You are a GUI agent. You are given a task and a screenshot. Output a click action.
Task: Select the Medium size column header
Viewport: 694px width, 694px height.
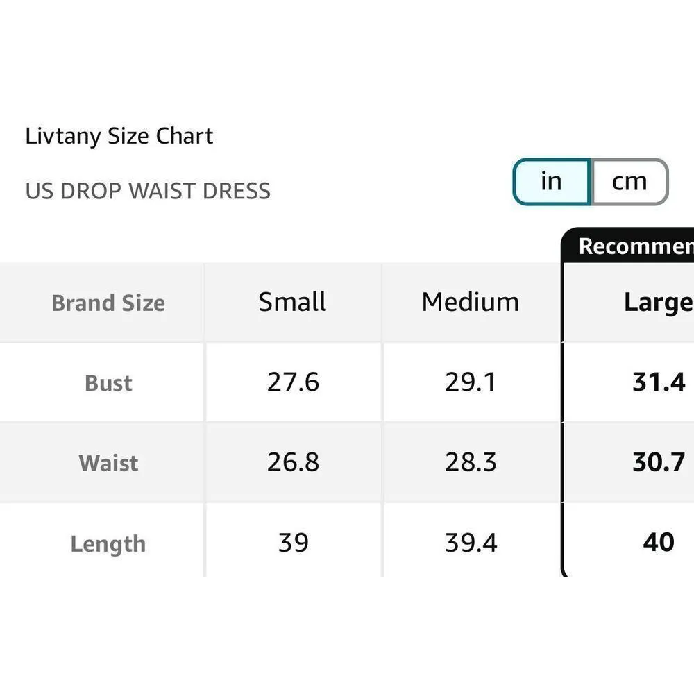(470, 303)
